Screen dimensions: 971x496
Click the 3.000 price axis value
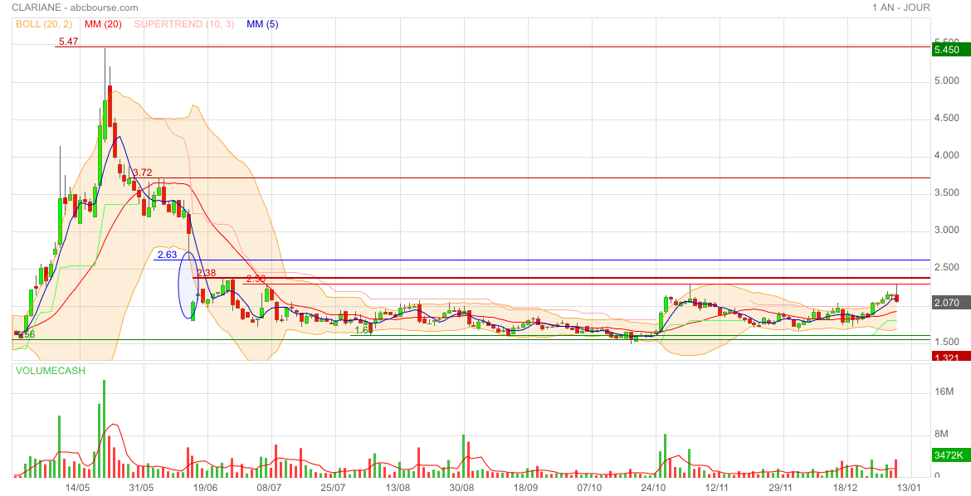pos(946,230)
